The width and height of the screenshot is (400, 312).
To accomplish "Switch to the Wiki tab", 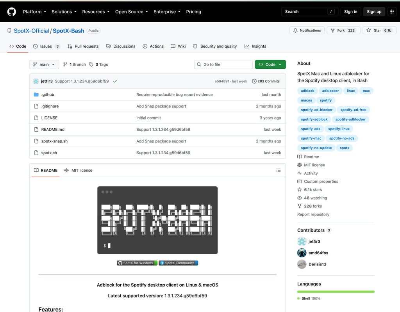I will [x=178, y=46].
